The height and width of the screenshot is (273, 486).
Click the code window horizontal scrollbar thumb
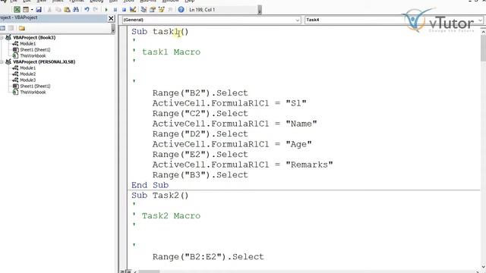[149, 271]
